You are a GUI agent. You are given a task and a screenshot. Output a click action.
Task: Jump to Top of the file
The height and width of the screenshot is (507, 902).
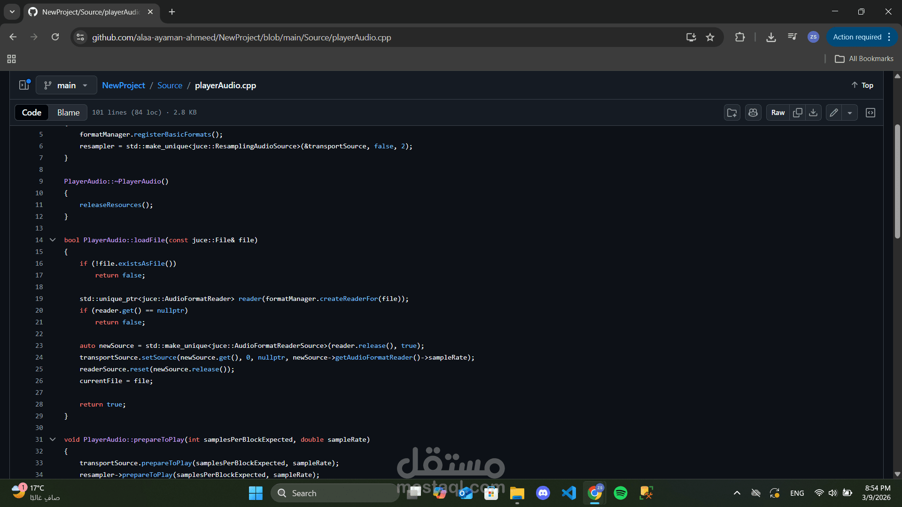point(862,85)
